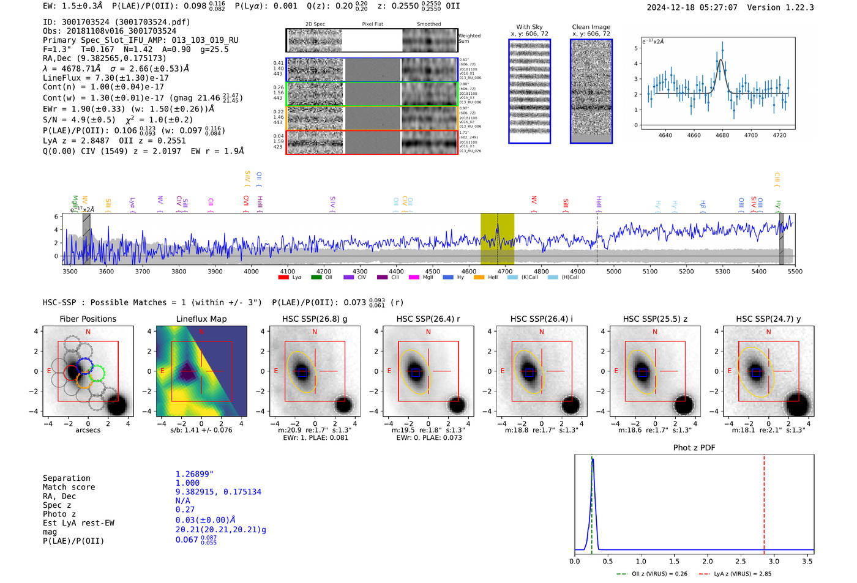Click the magenta MgII legend swatch

[x=414, y=277]
